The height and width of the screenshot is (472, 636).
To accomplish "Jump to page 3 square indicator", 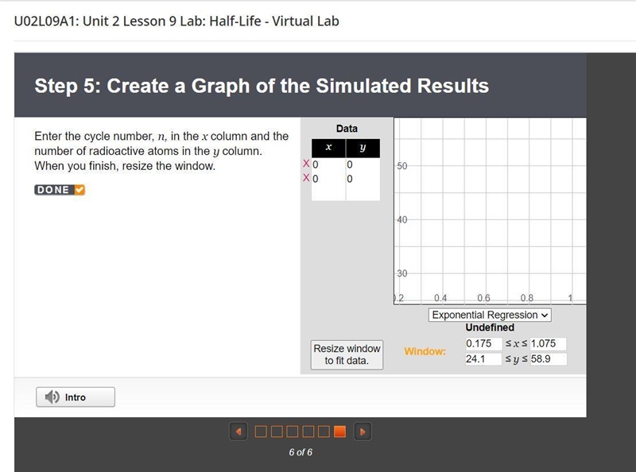I will click(x=292, y=431).
